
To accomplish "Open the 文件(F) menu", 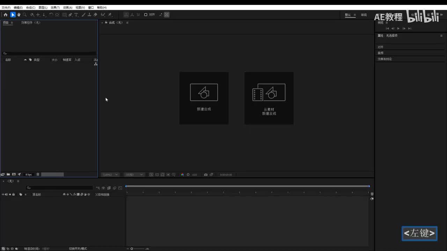I will [6, 7].
